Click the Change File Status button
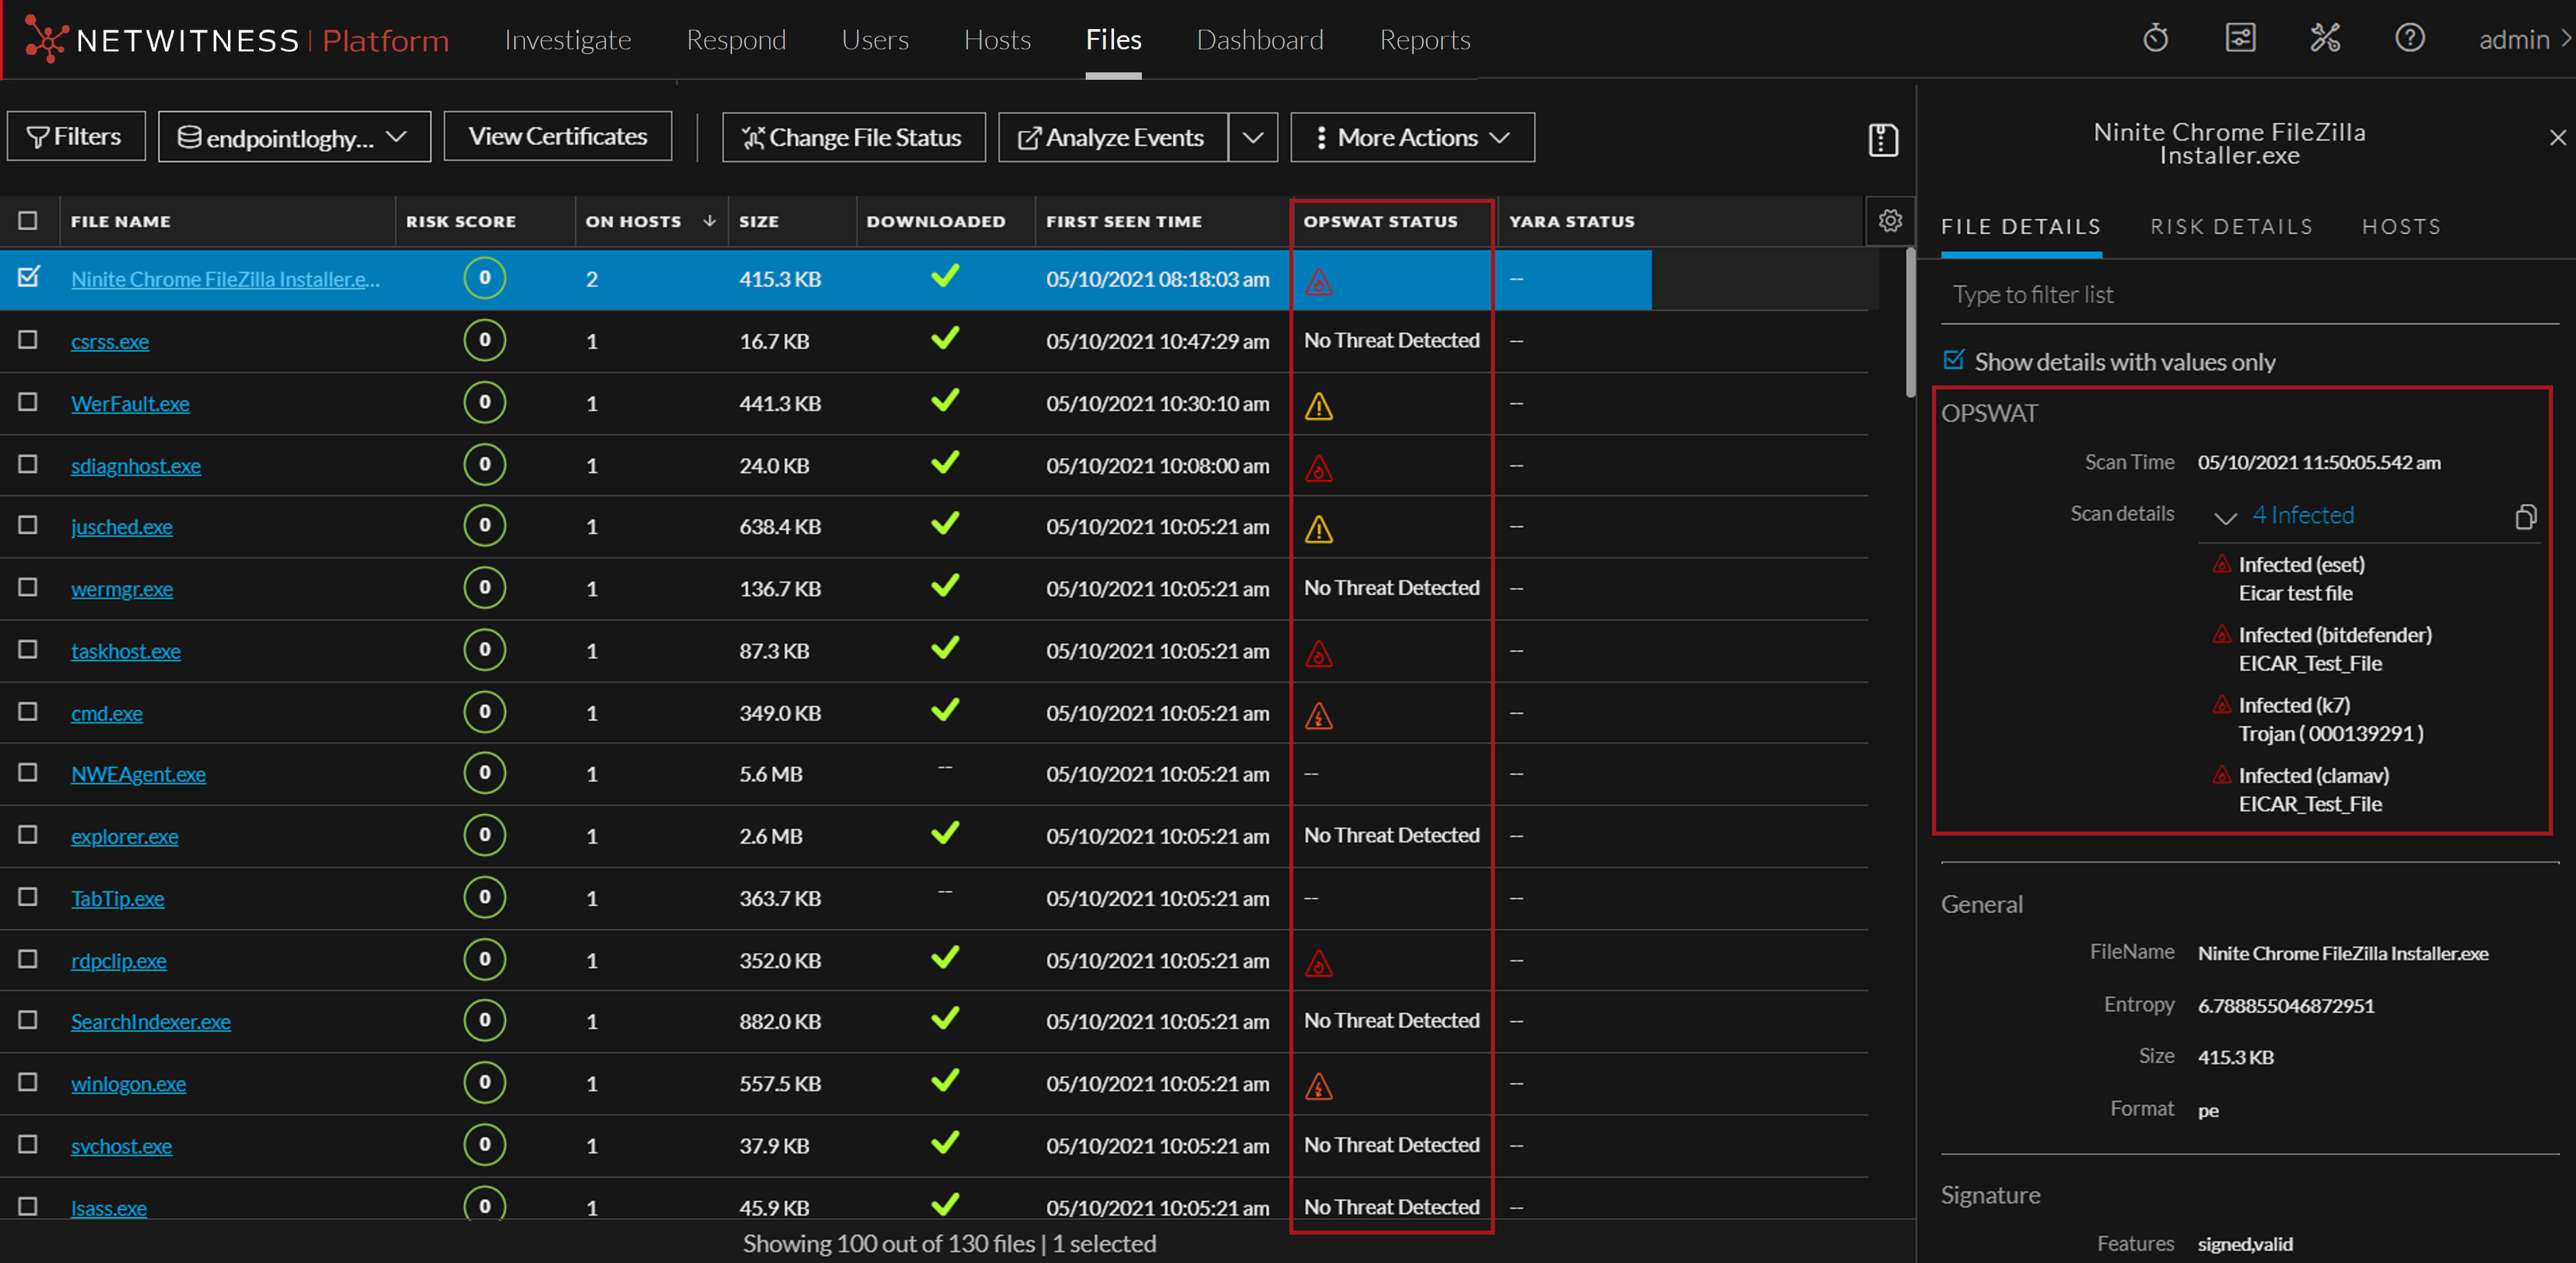 [x=853, y=138]
